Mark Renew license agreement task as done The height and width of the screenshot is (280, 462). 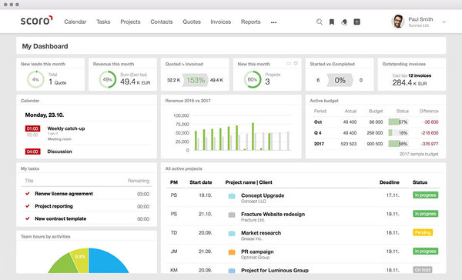point(28,193)
